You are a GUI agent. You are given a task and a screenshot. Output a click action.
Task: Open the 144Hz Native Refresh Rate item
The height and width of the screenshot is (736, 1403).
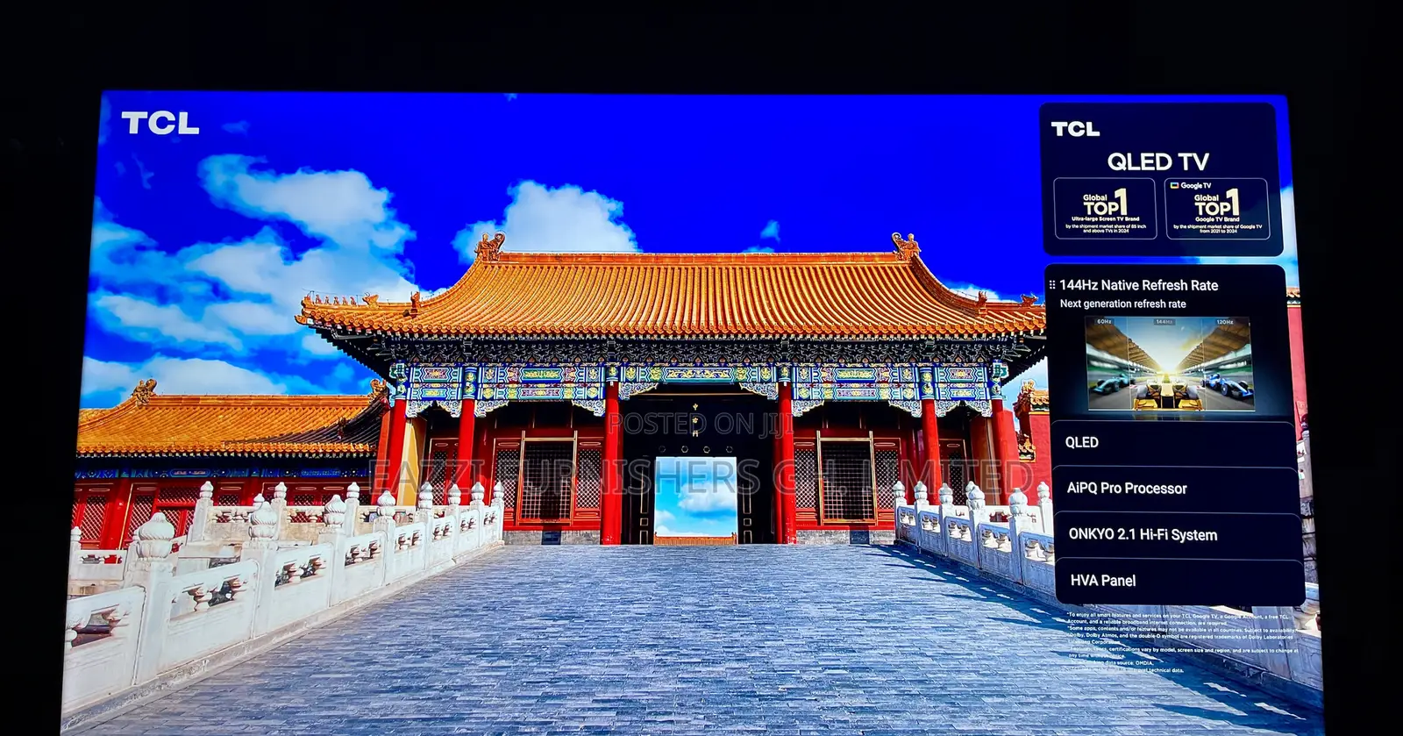[x=1138, y=285]
